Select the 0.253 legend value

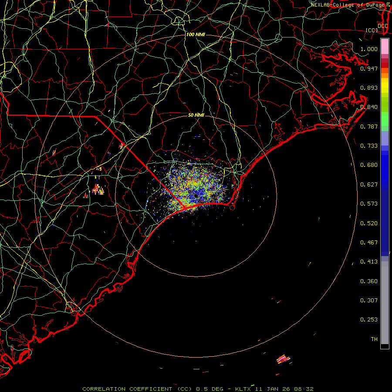tap(369, 320)
